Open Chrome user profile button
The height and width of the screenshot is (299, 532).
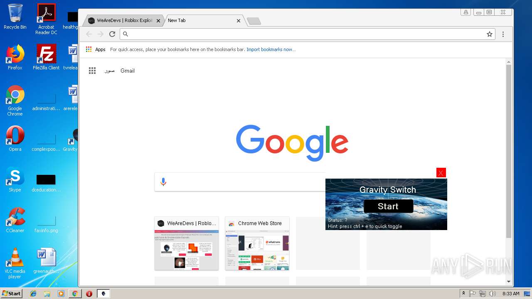(465, 12)
